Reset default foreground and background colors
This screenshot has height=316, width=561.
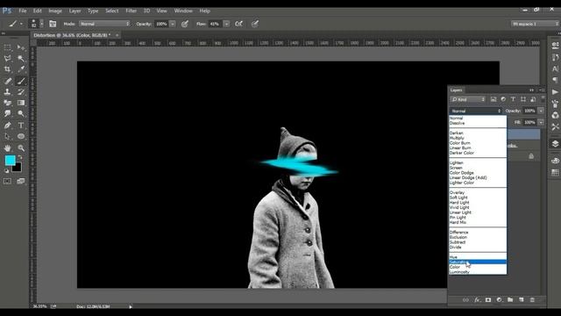6,171
